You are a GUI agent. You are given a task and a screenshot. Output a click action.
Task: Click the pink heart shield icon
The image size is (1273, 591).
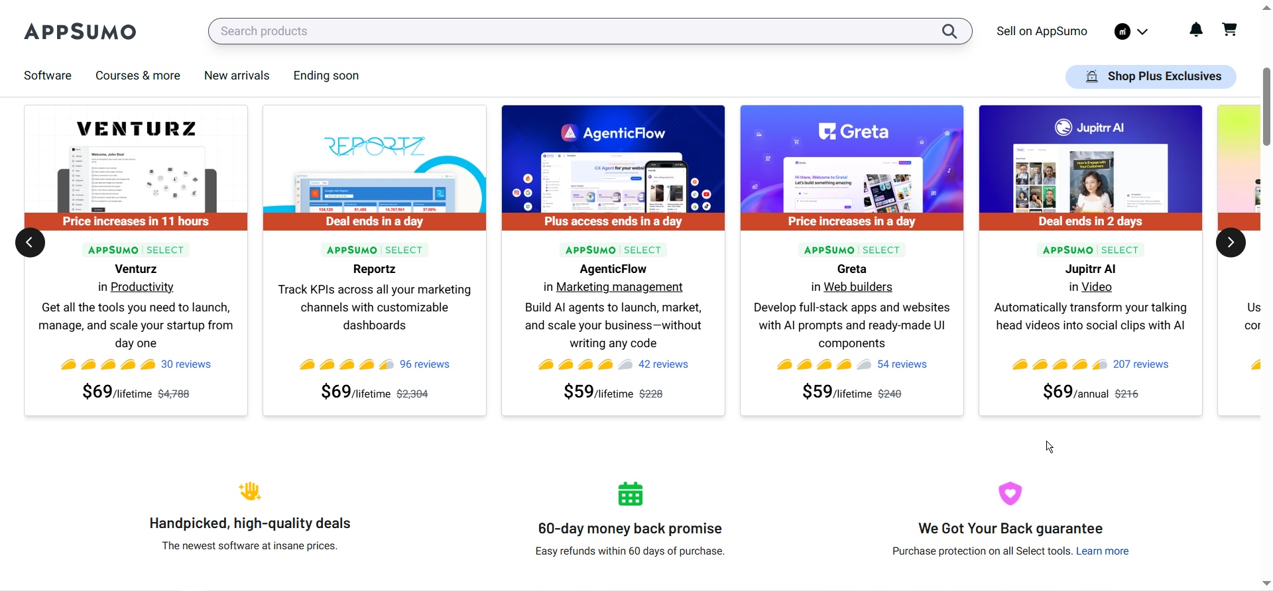(1010, 494)
